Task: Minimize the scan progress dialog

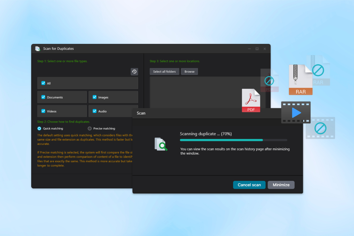Action: pos(281,185)
